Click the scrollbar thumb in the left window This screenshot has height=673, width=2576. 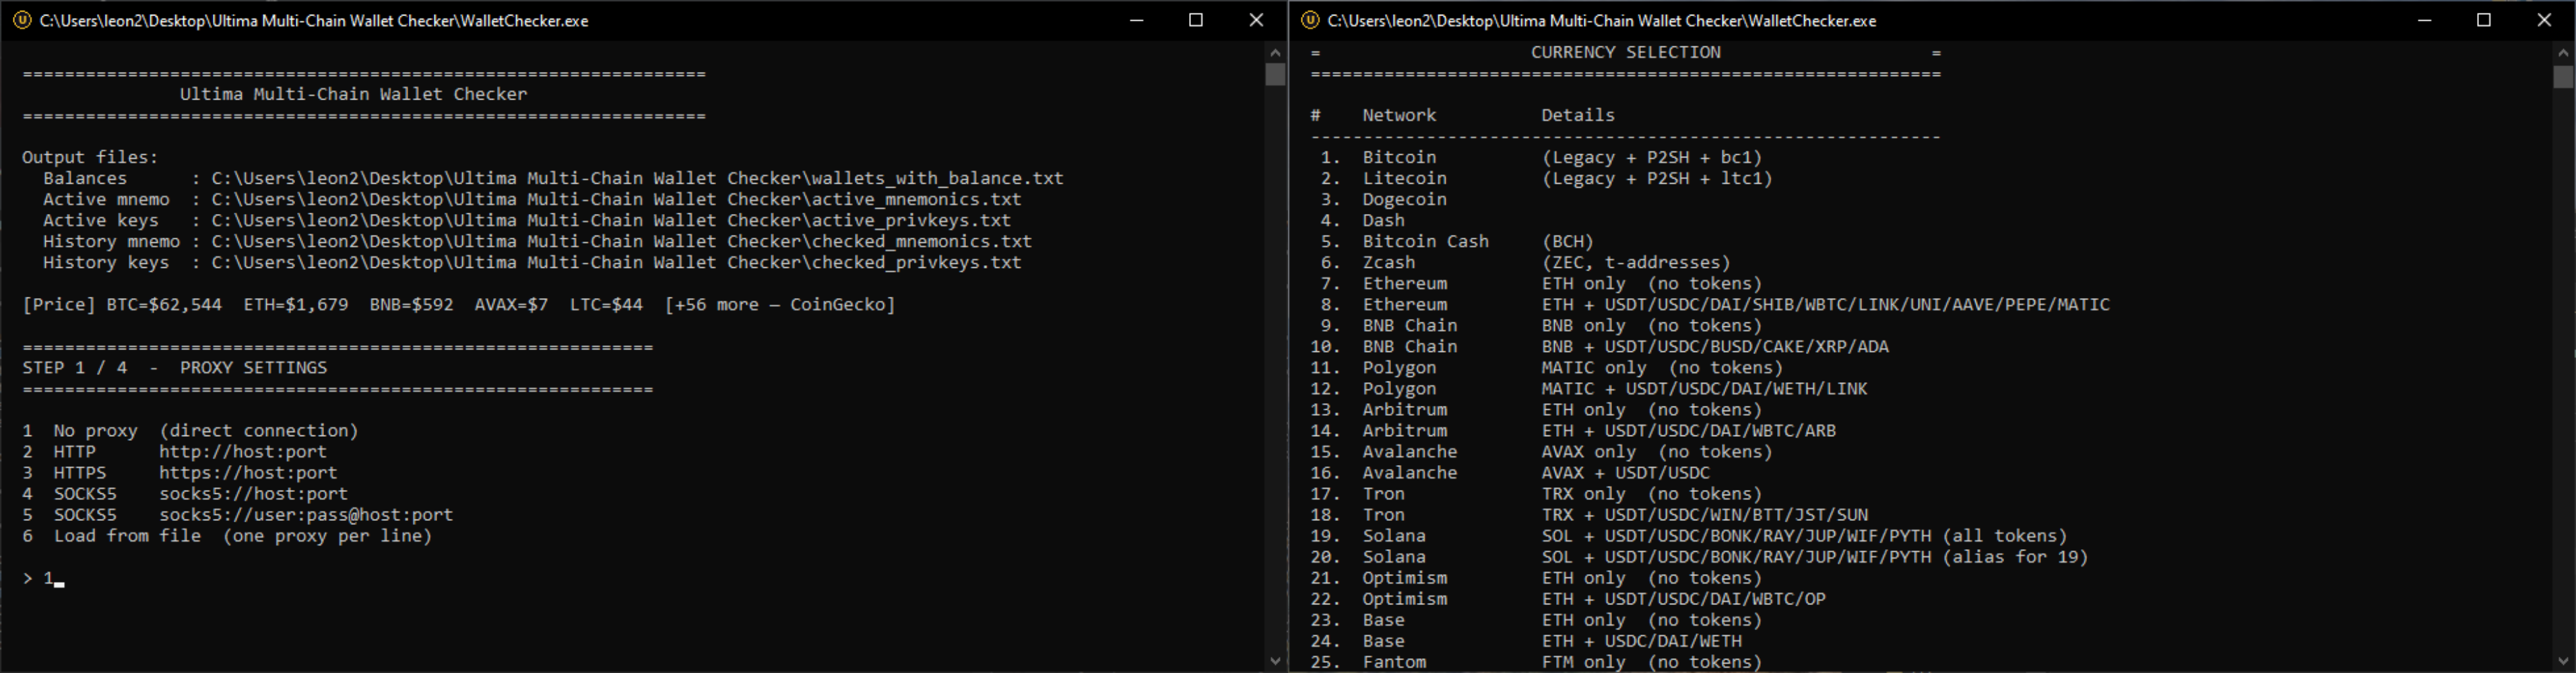(x=1275, y=75)
